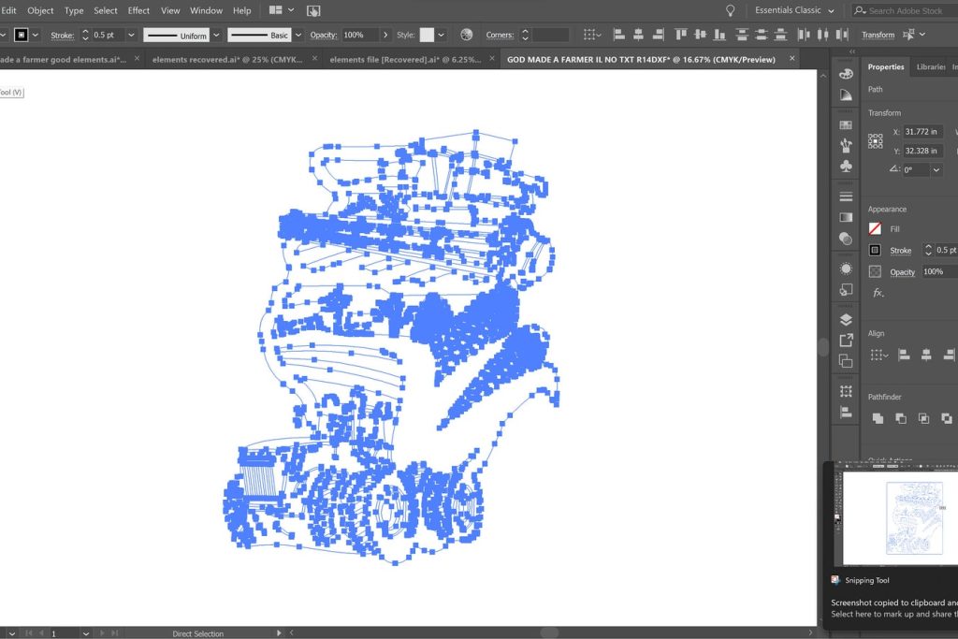Open the Swatches panel icon
Viewport: 958px width, 639px height.
click(x=846, y=125)
